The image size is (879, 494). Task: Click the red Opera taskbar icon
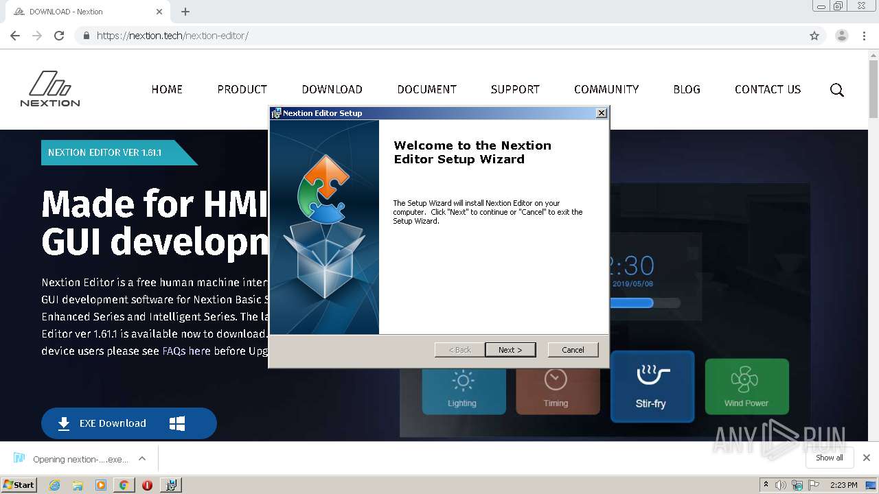point(147,485)
